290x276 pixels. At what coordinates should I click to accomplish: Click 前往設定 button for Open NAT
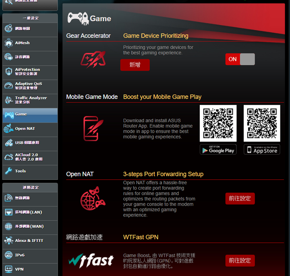click(240, 199)
